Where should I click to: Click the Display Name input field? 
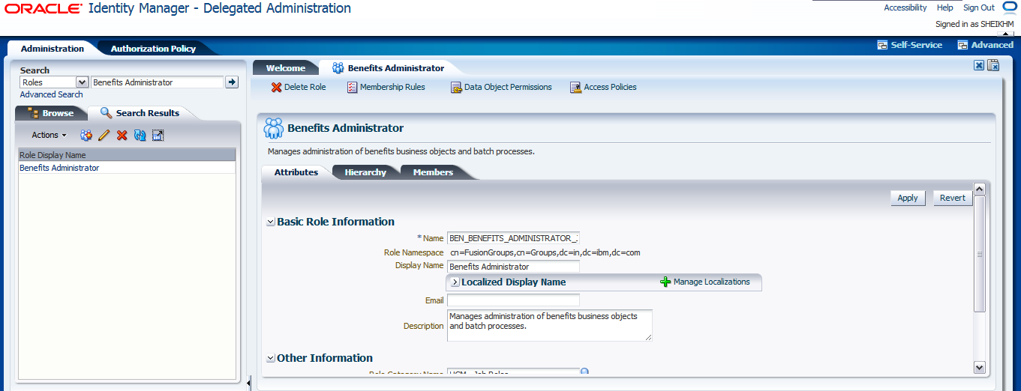point(513,267)
